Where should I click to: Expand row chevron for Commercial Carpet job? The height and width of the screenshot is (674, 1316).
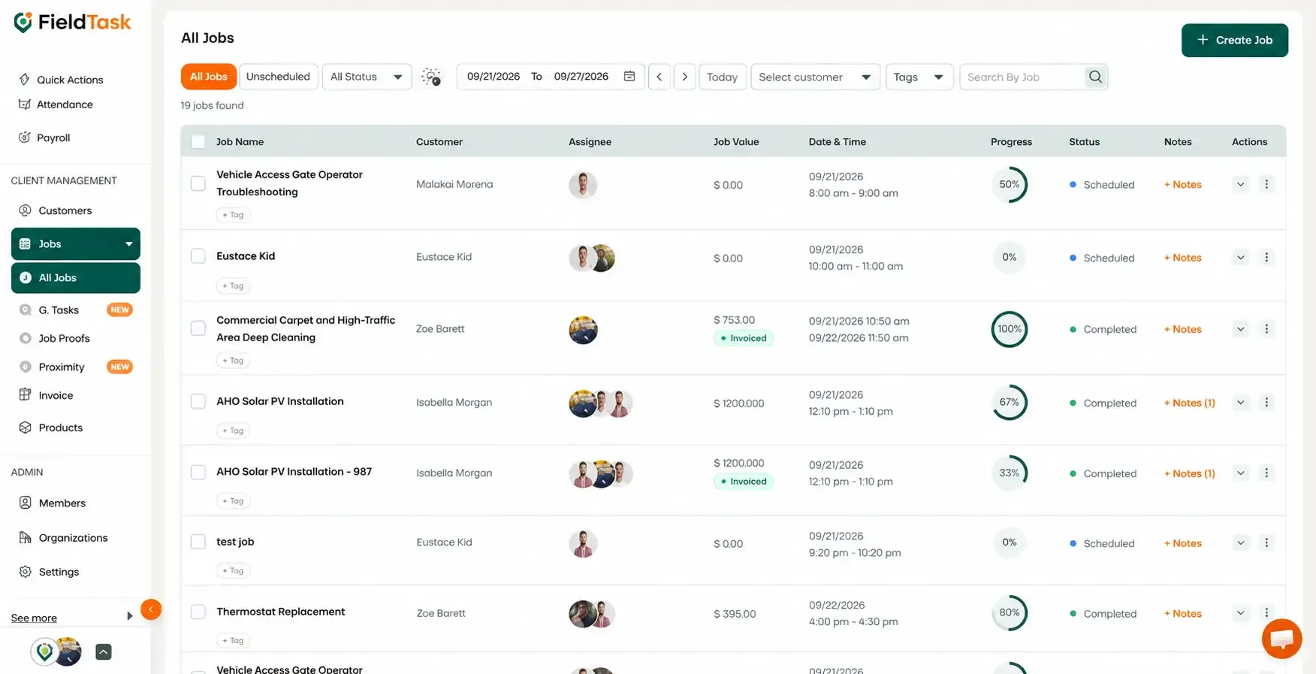point(1241,329)
